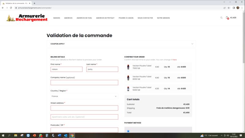Click the Subtotal value €1,420
Viewport: 245px width, 138px height.
coord(186,104)
